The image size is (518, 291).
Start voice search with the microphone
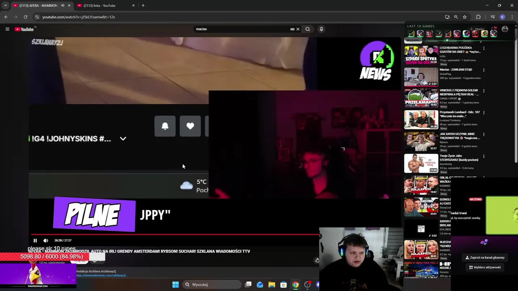(x=321, y=29)
